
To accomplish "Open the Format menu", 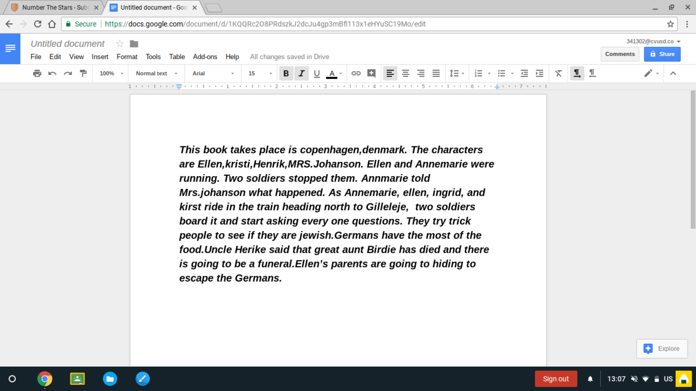I will pos(127,57).
